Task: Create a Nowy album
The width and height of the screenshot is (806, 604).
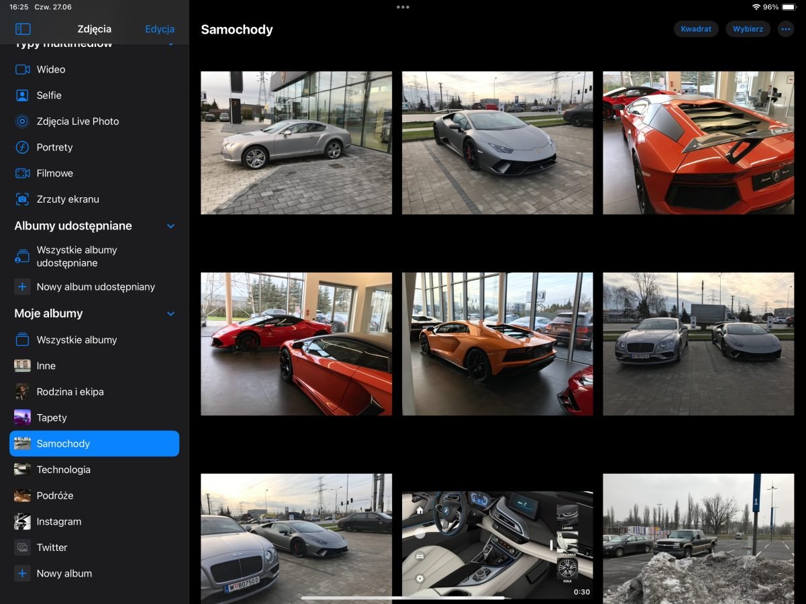Action: pyautogui.click(x=95, y=574)
